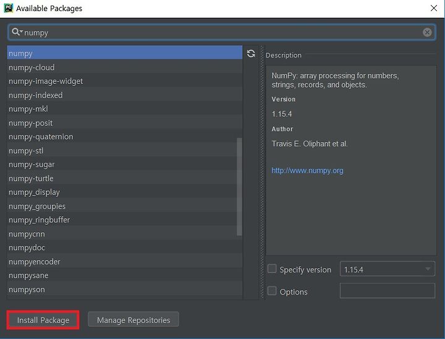445x339 pixels.
Task: Click the package list scrollbar thumb
Action: [x=239, y=186]
